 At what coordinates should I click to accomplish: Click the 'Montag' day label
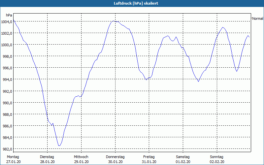pyautogui.click(x=13, y=157)
